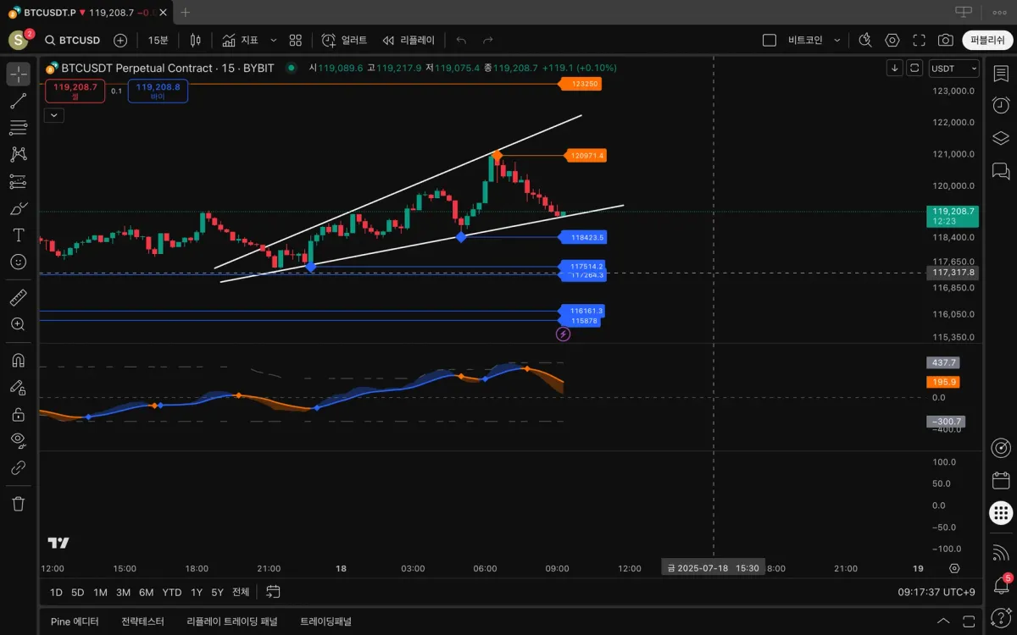Open the USDT currency dropdown
This screenshot has height=635, width=1017.
point(953,69)
